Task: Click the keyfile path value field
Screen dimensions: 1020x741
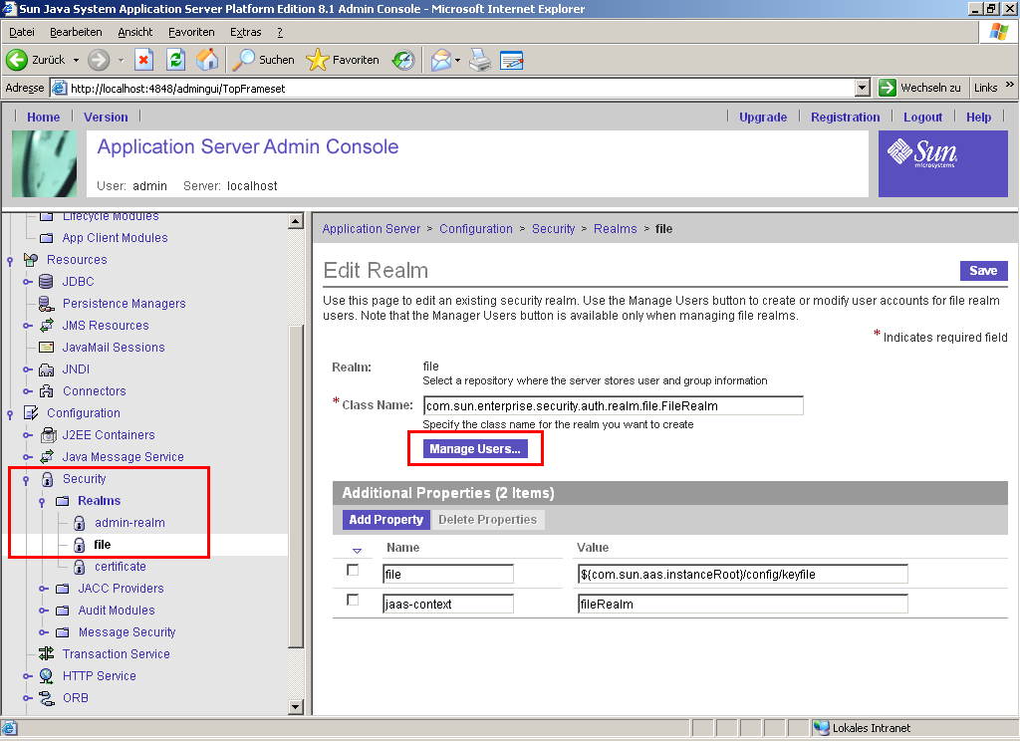Action: (742, 575)
